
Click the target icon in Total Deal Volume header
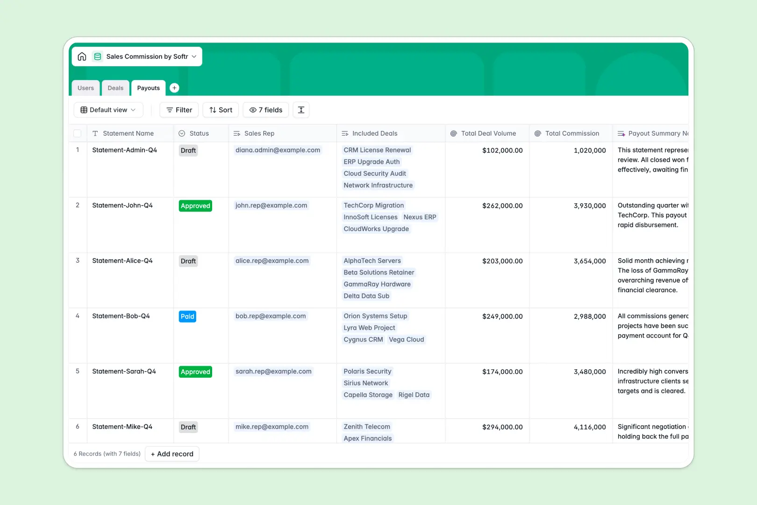click(453, 133)
